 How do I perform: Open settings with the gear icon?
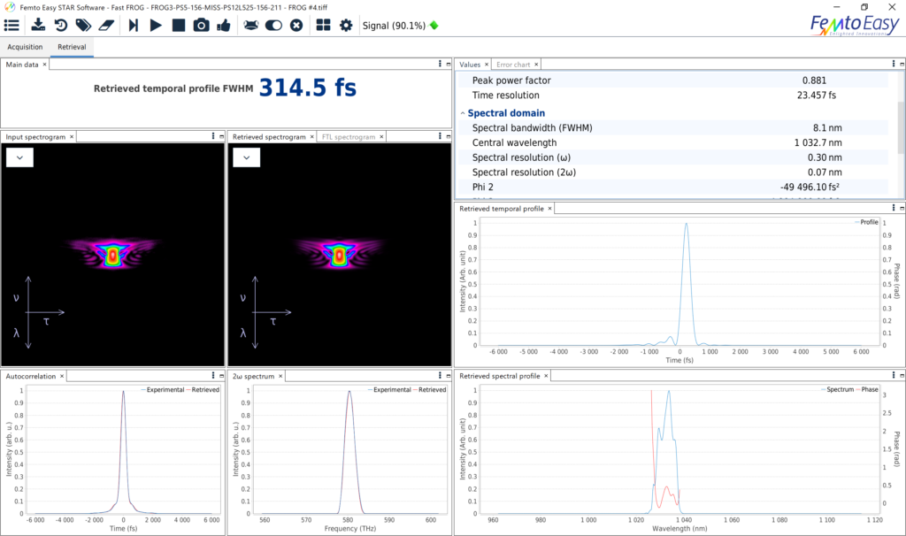click(346, 26)
